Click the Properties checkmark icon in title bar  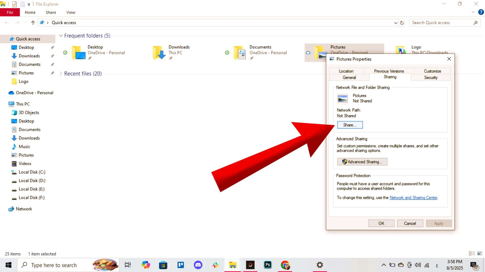tap(14, 4)
